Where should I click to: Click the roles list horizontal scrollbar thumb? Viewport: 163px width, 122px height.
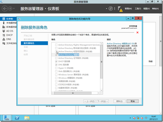click(x=73, y=93)
